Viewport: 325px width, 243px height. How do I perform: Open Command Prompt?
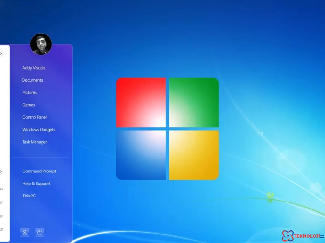pos(39,171)
